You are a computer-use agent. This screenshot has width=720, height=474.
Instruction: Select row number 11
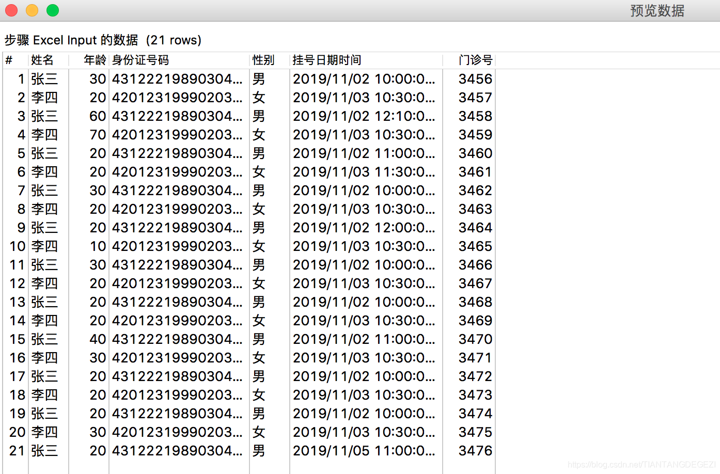(17, 265)
